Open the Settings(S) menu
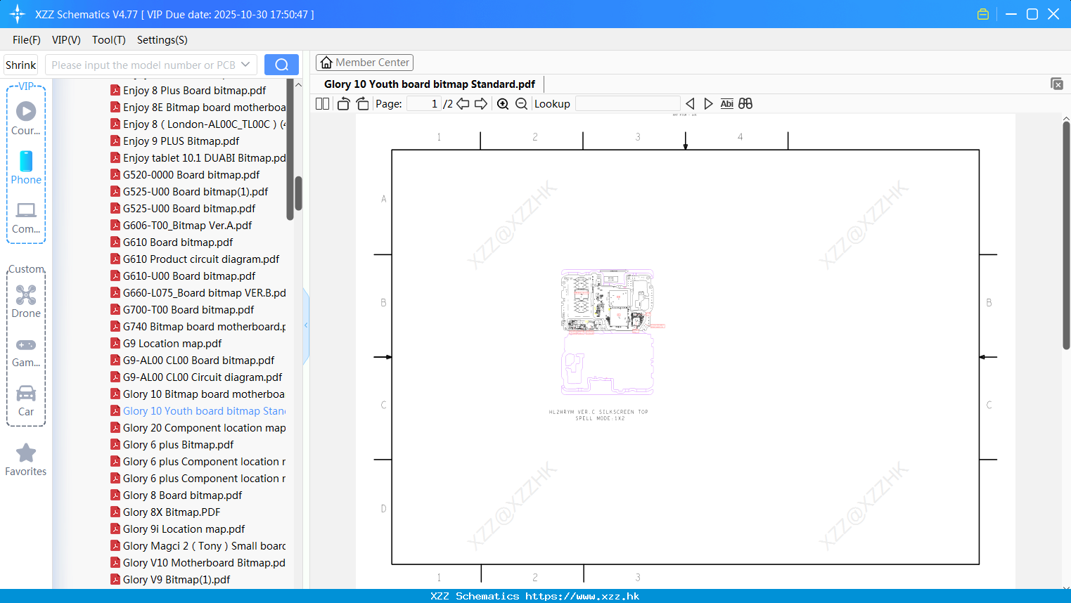 point(162,39)
